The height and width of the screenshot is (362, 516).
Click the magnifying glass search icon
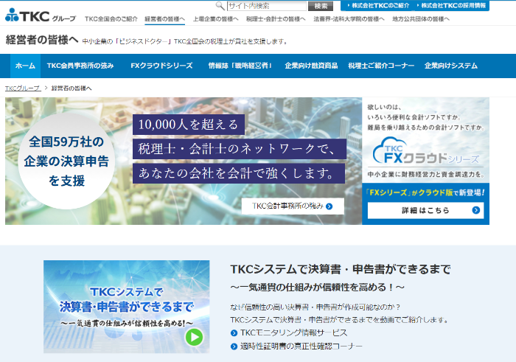(x=220, y=5)
